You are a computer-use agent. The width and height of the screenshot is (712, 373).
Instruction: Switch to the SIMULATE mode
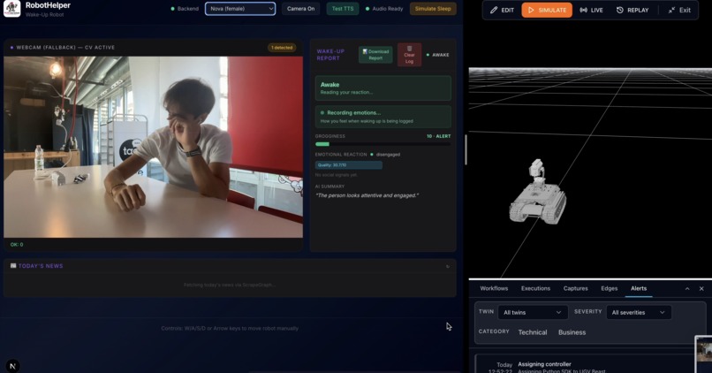point(547,10)
